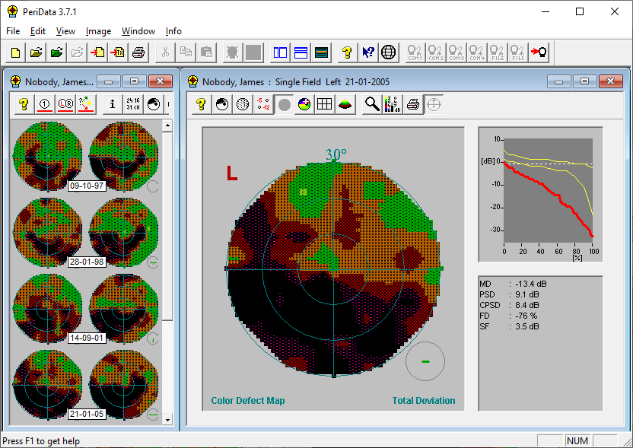Screen dimensions: 633x448
Task: Select right thumbnail in 21-01-05 row
Action: click(123, 385)
